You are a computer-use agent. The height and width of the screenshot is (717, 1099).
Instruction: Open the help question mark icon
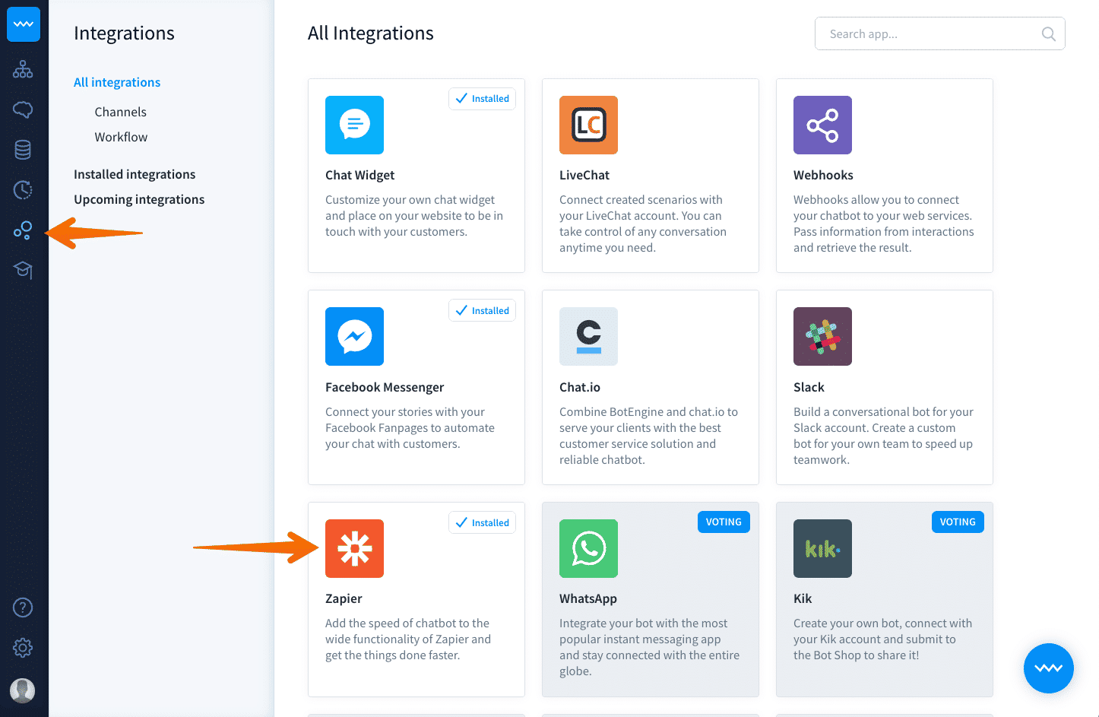[23, 608]
